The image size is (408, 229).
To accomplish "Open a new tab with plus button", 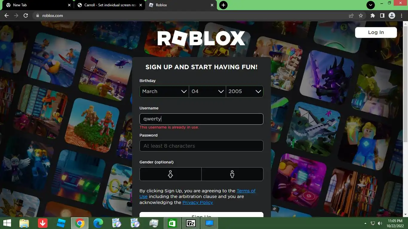I will coord(223,5).
